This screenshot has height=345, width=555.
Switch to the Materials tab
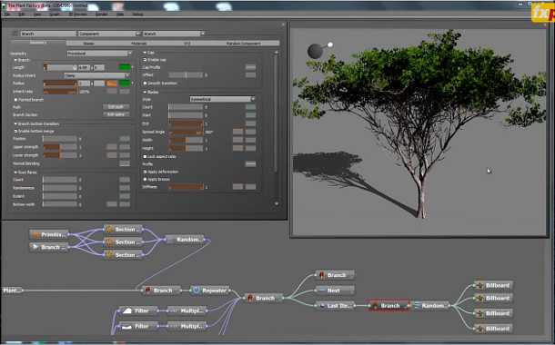click(138, 43)
